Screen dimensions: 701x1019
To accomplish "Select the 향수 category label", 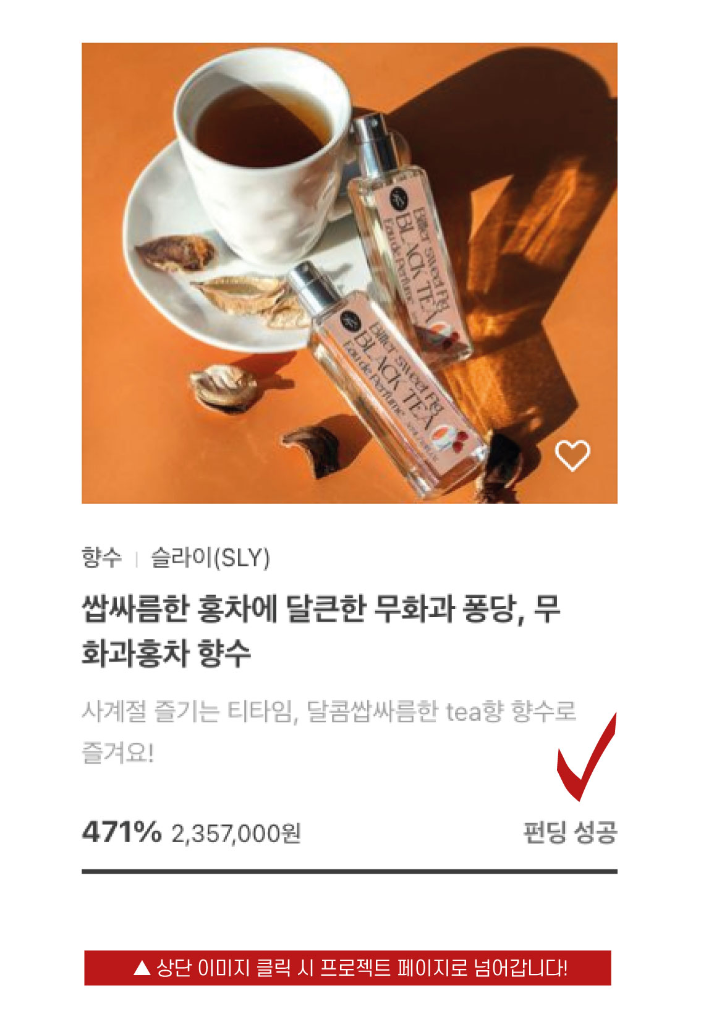I will click(x=102, y=558).
